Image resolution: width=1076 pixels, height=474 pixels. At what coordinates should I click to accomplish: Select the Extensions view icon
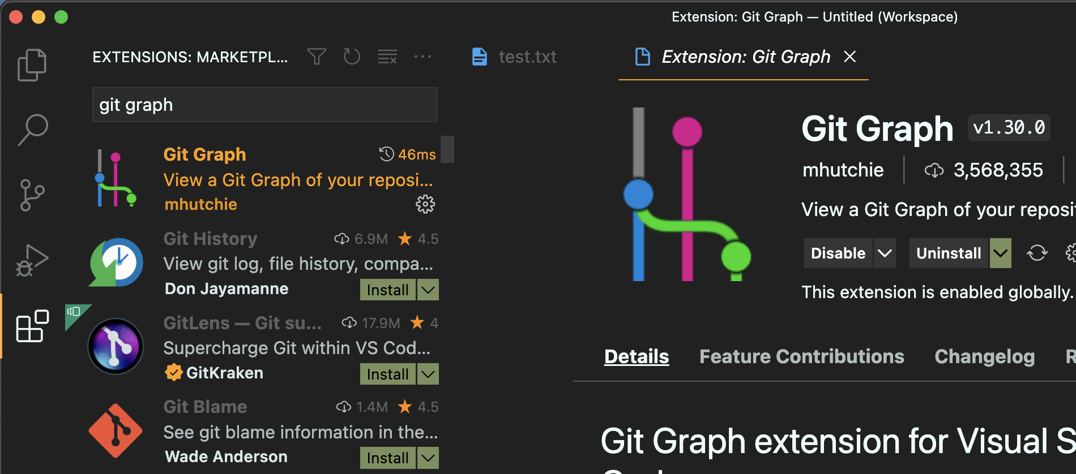coord(32,326)
